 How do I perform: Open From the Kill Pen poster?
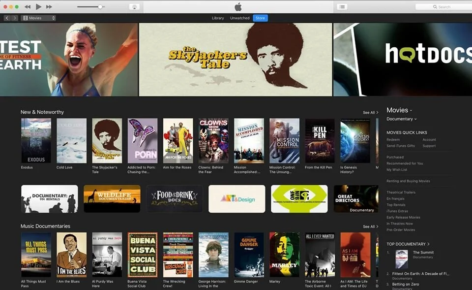pos(320,140)
